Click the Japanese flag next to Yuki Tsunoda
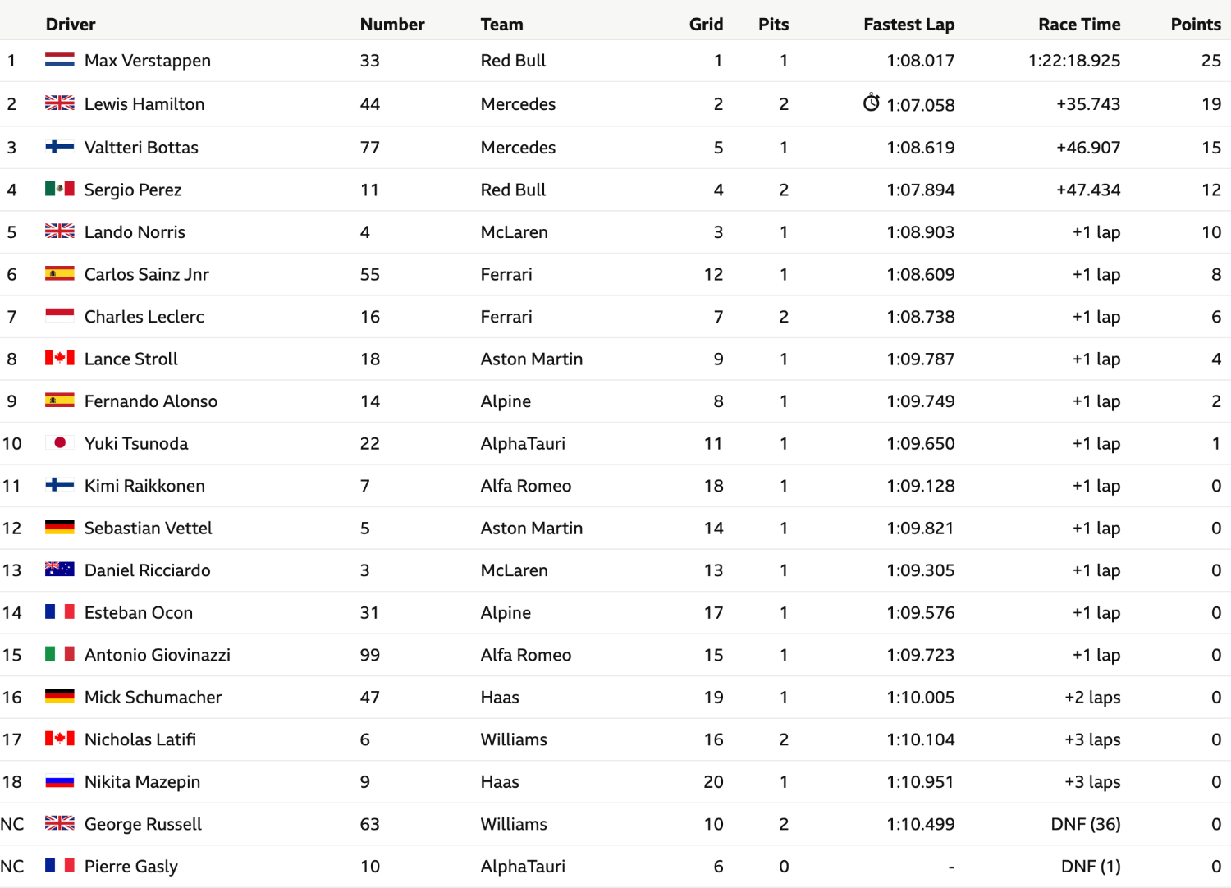 tap(60, 443)
